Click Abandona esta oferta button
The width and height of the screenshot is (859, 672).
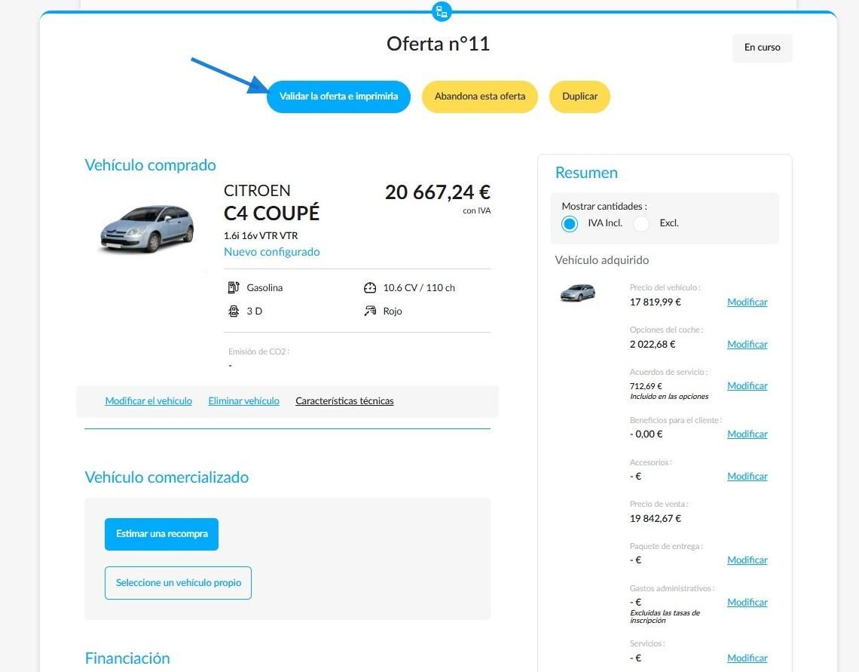pos(480,97)
